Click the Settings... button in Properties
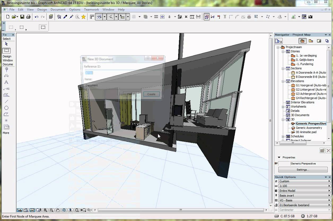333x221 pixels. [x=303, y=169]
